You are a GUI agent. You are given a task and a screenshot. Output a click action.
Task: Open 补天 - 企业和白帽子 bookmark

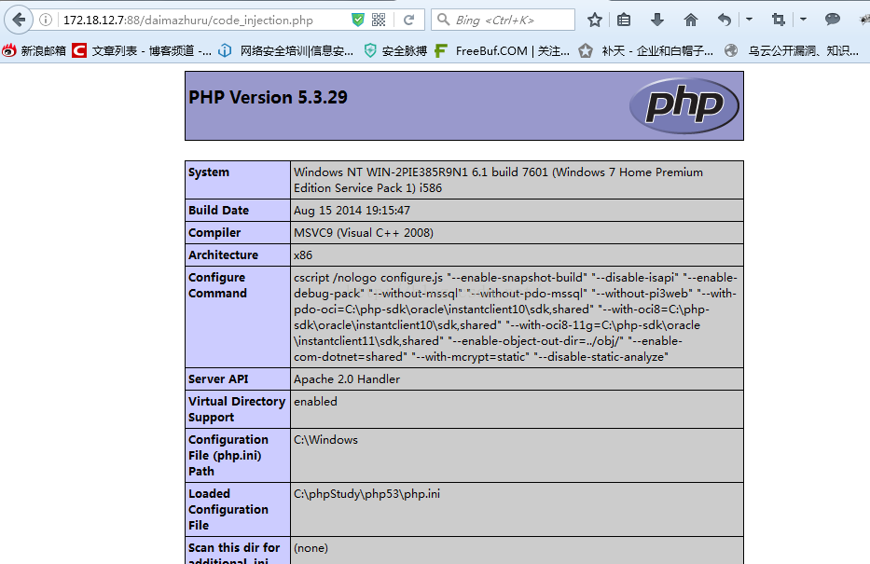click(x=646, y=51)
